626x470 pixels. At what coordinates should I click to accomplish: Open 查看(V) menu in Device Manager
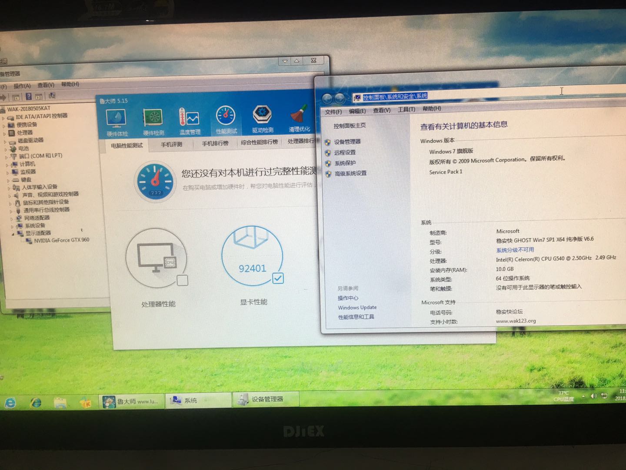pyautogui.click(x=46, y=85)
